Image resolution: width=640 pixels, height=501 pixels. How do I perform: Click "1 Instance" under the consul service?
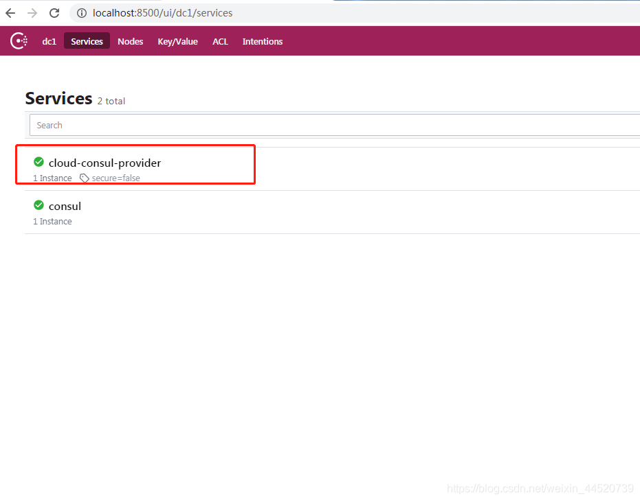52,221
